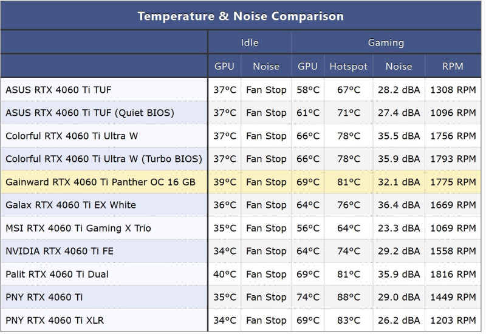Select the ASUS RTX 4060 Ti TUF row
Image resolution: width=486 pixels, height=334 pixels.
(x=241, y=90)
